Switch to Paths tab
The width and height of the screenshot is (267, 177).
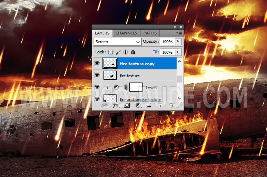150,33
